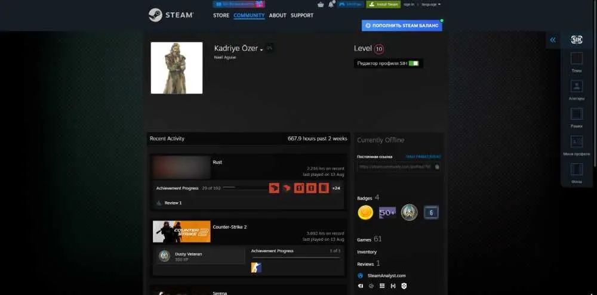The width and height of the screenshot is (597, 295).
Task: Click the Rust achievement progress bar
Action: [245, 188]
